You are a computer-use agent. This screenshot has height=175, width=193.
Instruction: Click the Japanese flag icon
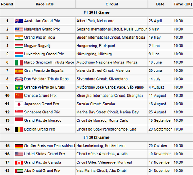coord(19,104)
